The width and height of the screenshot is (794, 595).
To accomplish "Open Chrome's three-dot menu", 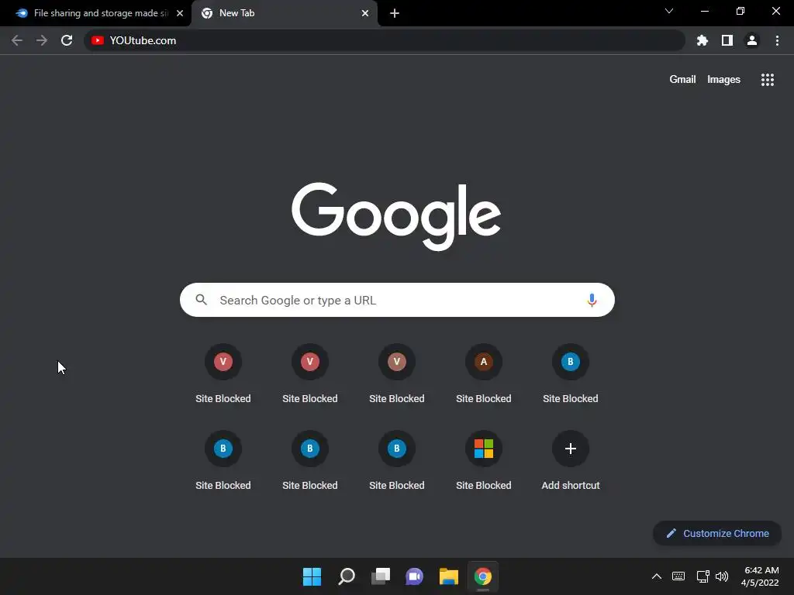I will (x=777, y=40).
